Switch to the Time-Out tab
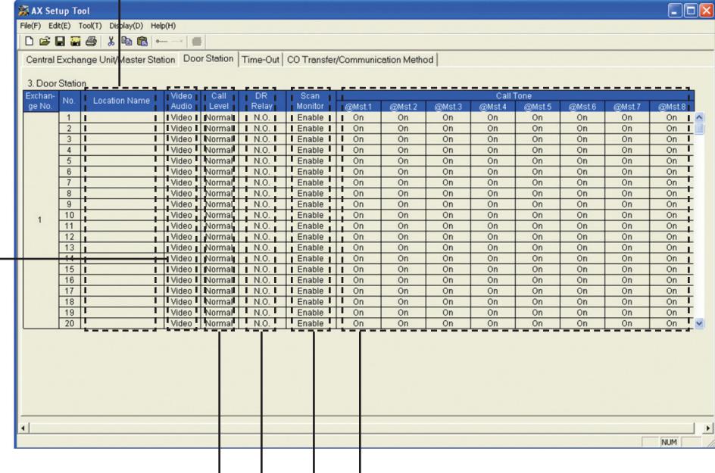This screenshot has height=473, width=715. pyautogui.click(x=261, y=60)
